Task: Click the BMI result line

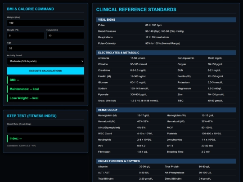Action: click(x=45, y=80)
